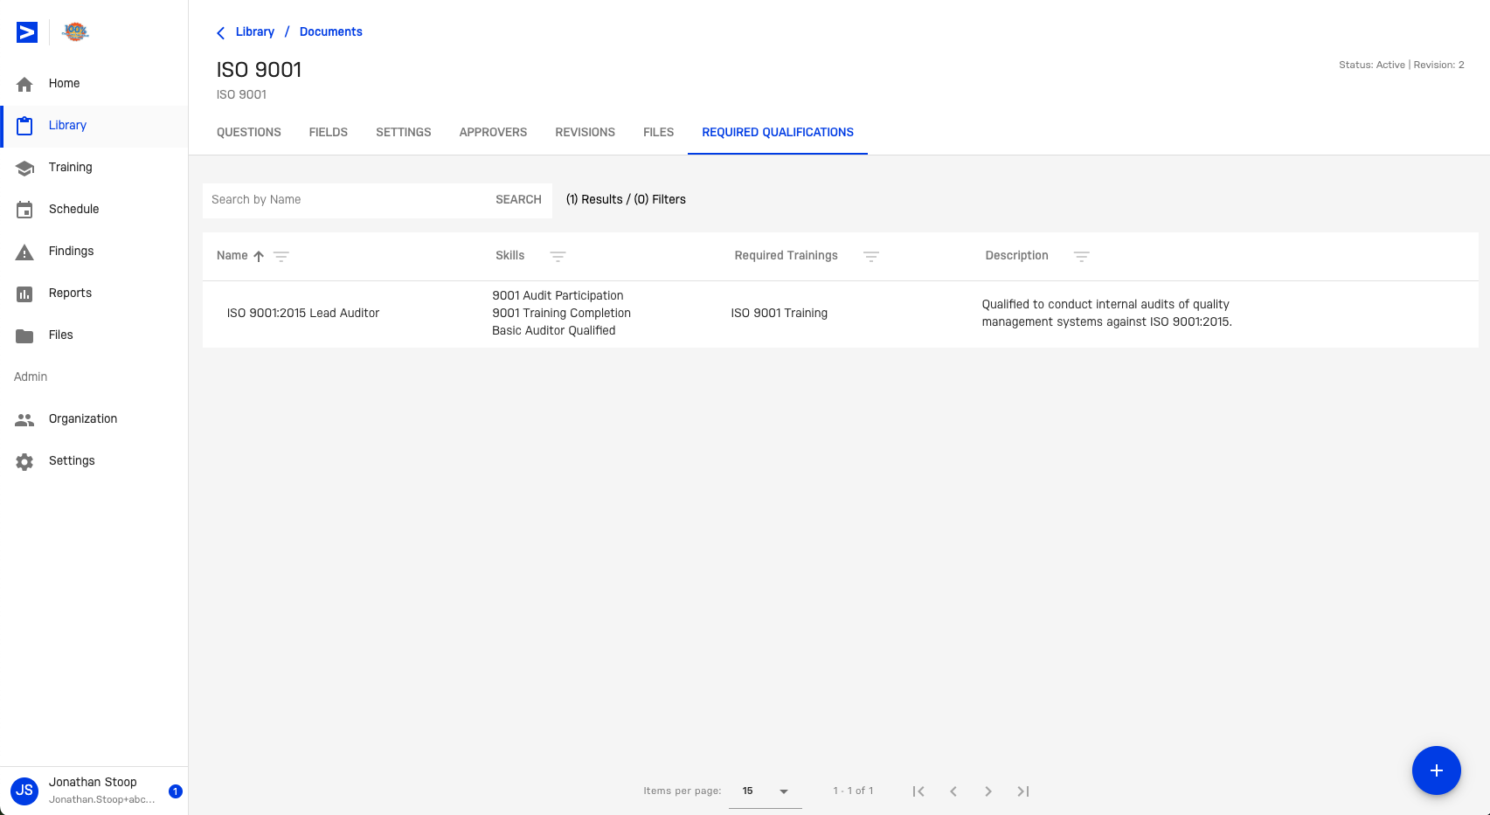
Task: Open the ISO 9001:2015 Lead Auditor row
Action: (x=841, y=314)
